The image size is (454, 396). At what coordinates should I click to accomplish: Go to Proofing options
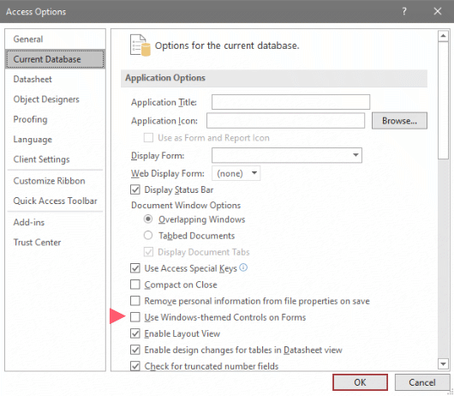point(55,119)
